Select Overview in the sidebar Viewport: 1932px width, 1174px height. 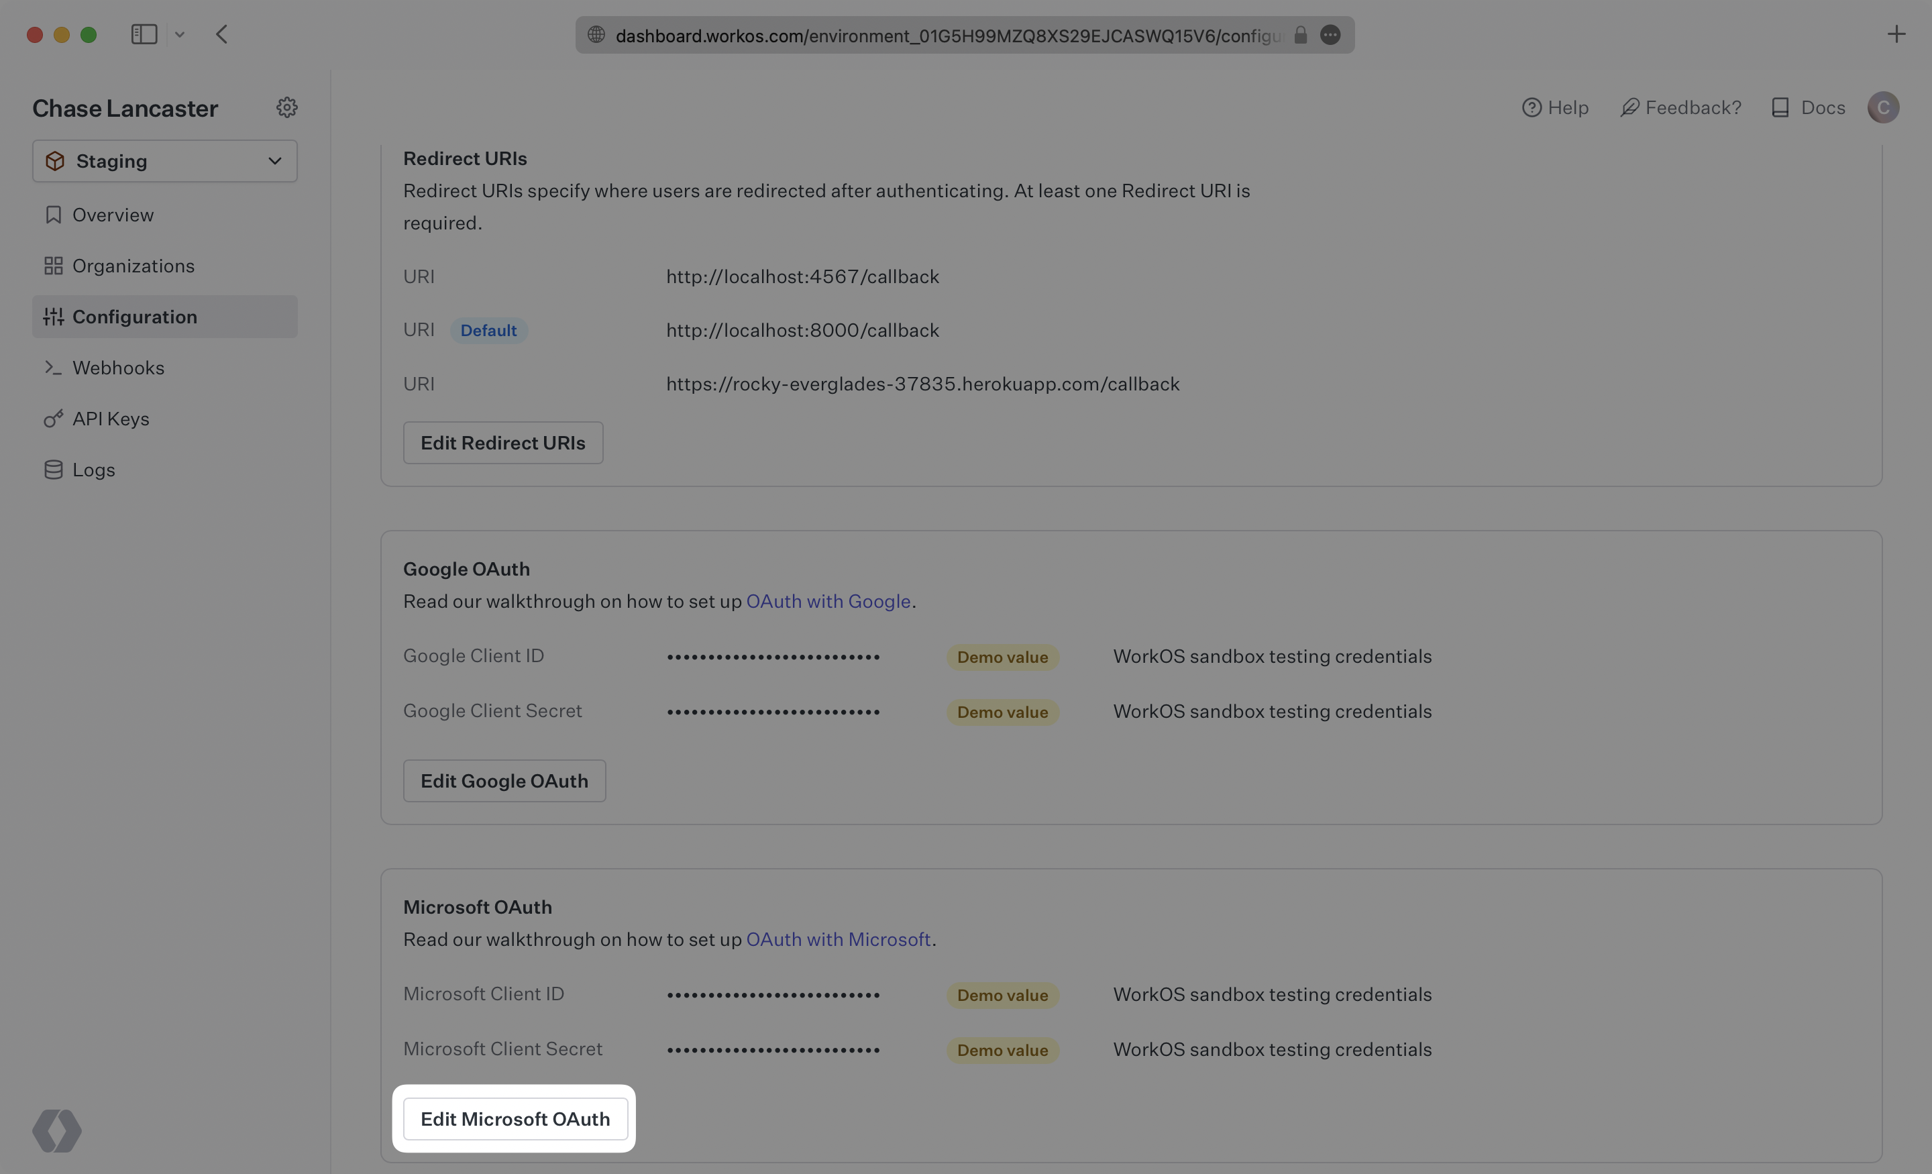click(x=112, y=214)
